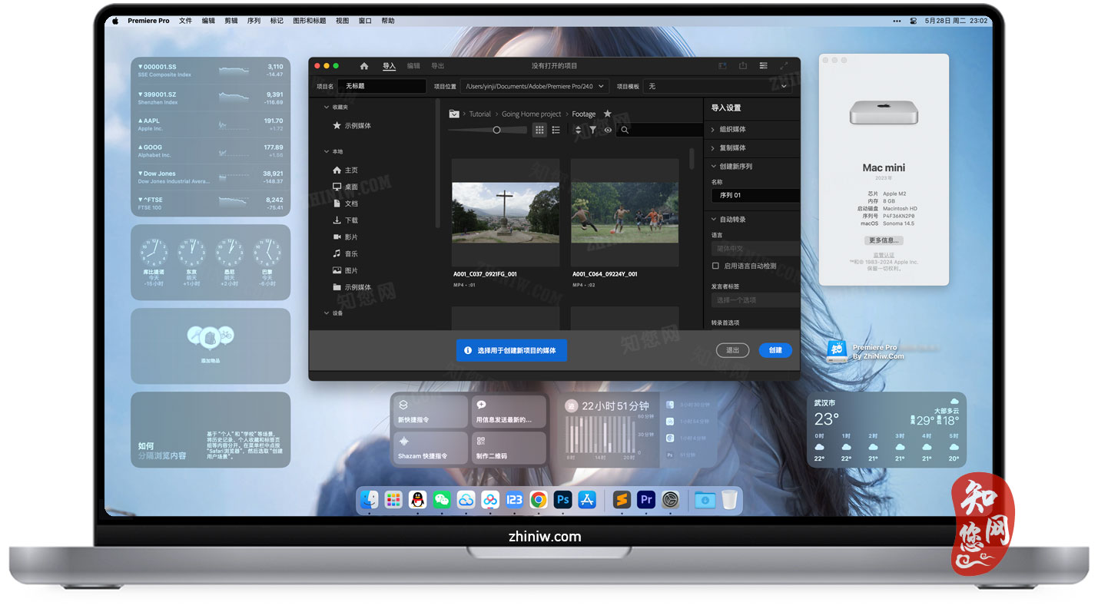Open 文档 documents location in sidebar
The width and height of the screenshot is (1098, 612).
[345, 203]
